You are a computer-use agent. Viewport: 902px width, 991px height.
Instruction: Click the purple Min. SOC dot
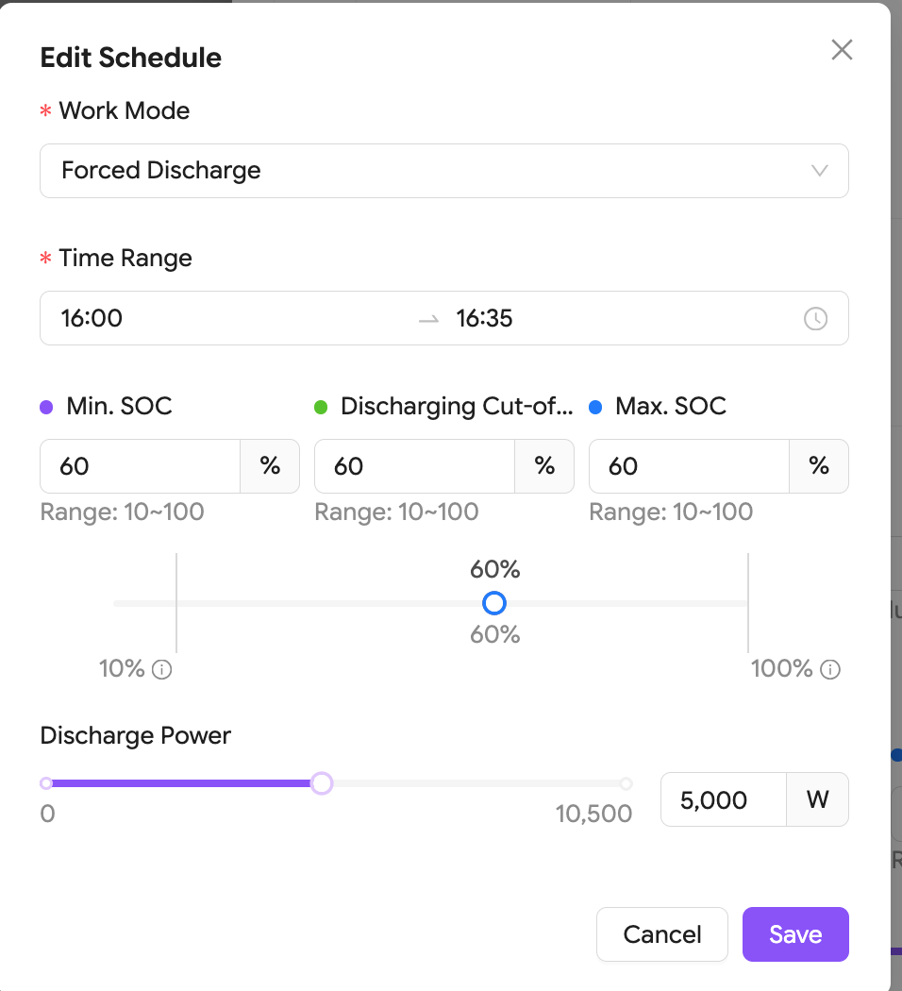[x=46, y=407]
